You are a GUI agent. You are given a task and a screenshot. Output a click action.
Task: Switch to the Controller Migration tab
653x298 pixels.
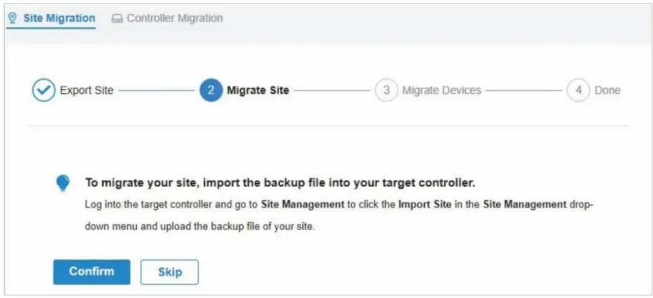click(167, 18)
